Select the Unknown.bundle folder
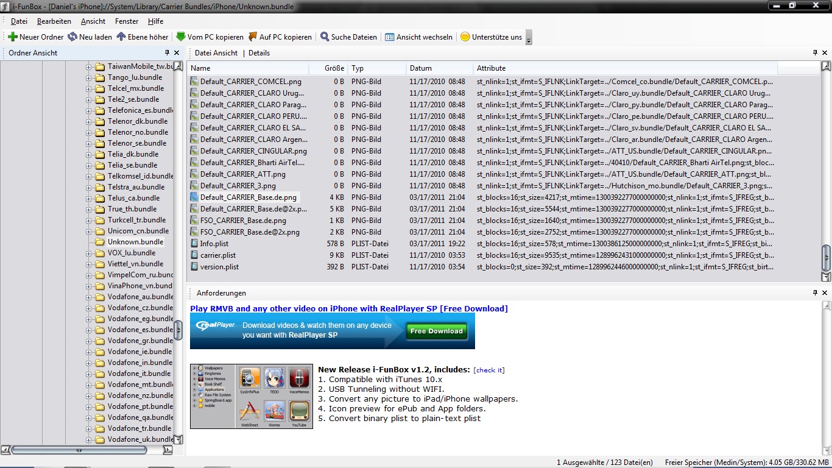 [135, 242]
